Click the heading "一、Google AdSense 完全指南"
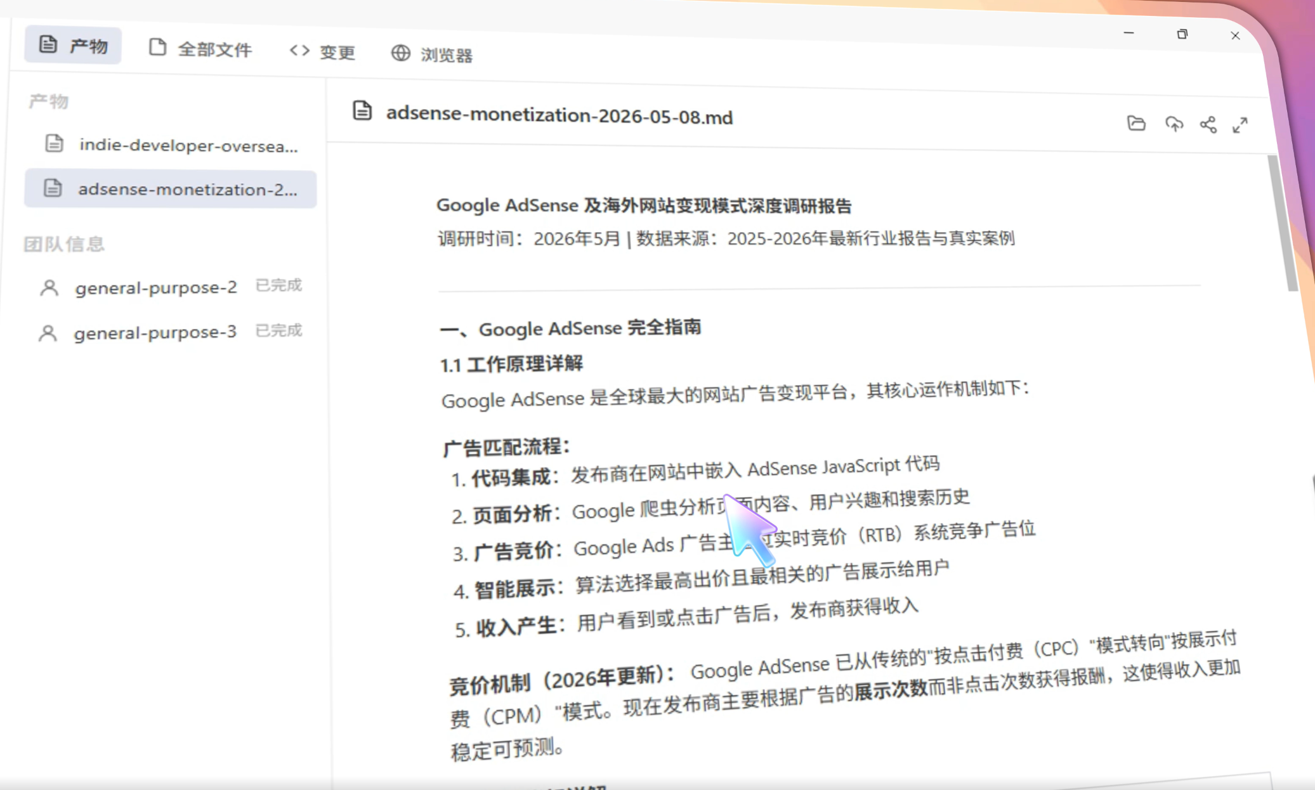This screenshot has width=1315, height=790. pos(571,328)
